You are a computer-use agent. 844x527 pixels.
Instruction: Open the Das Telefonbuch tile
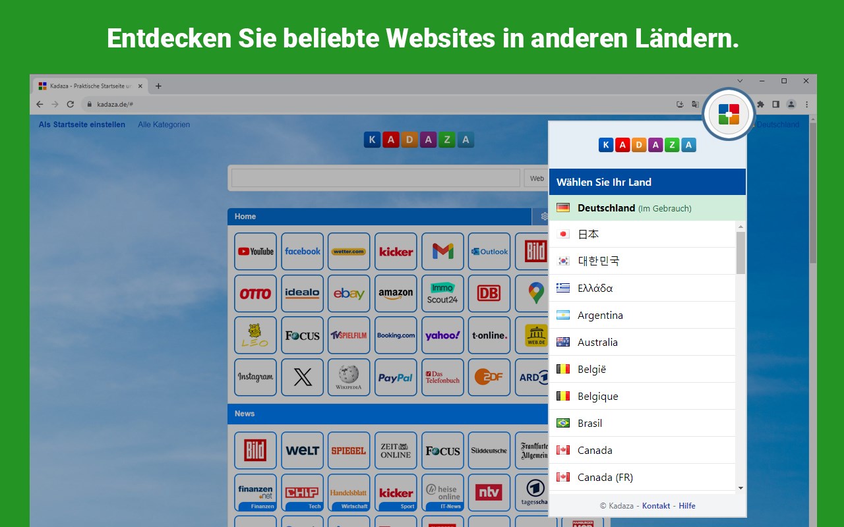[x=442, y=377]
